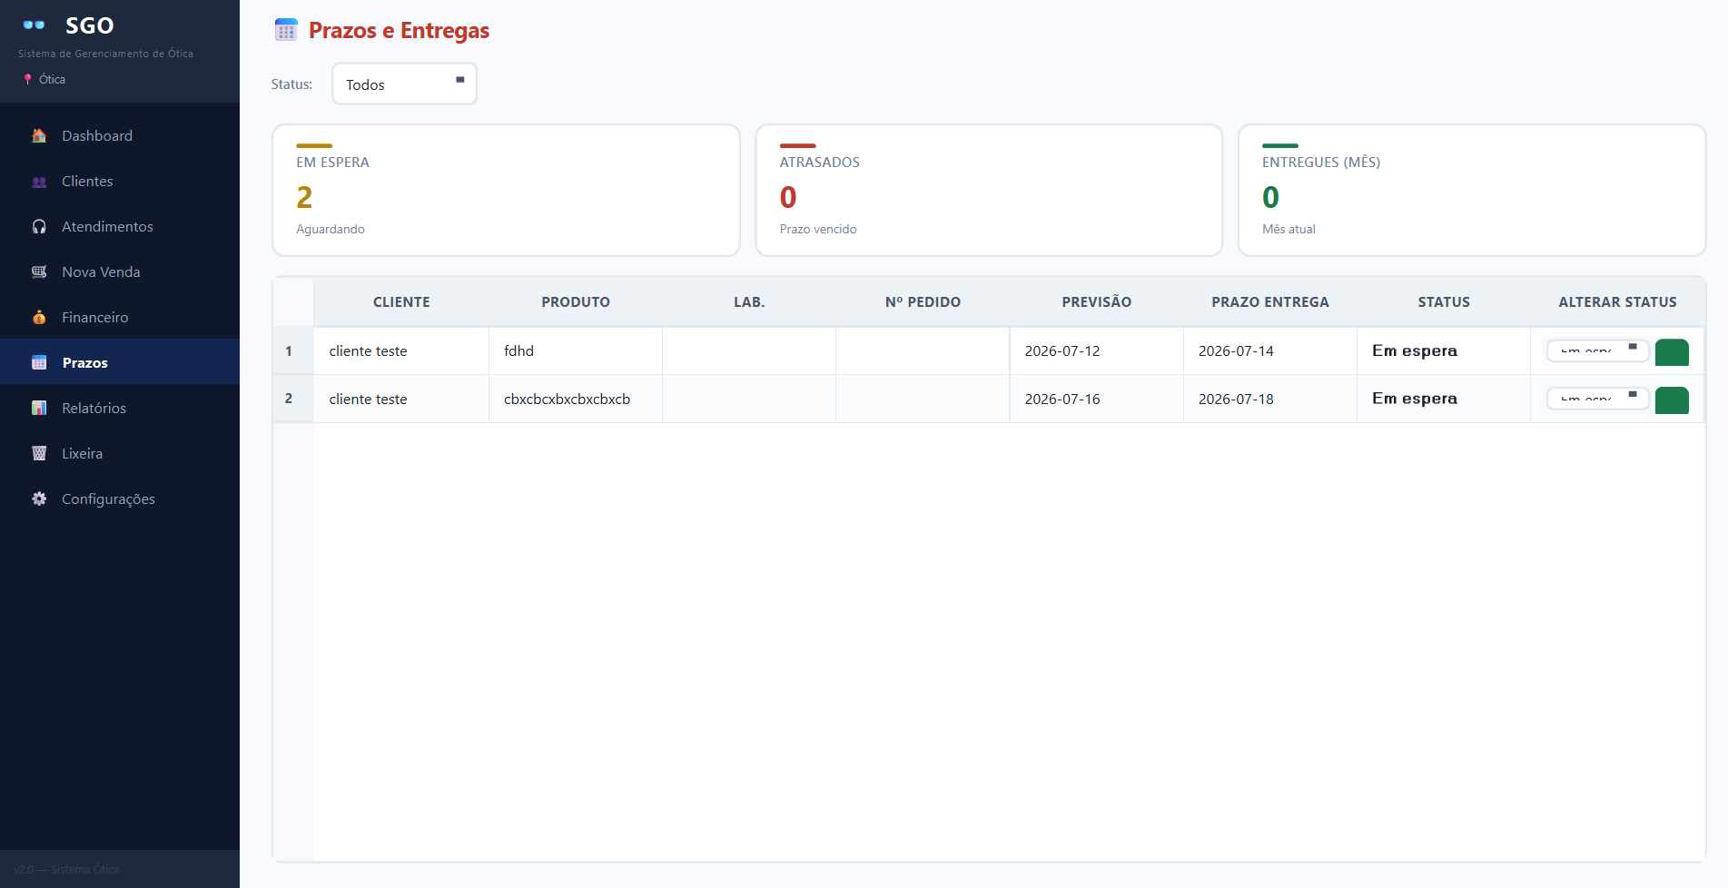This screenshot has width=1728, height=888.
Task: Click the Atendimentos headset icon
Action: [39, 226]
